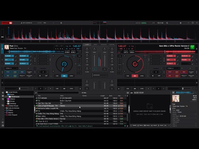Toggle deck B headphone cue button
Screen dimensions: 199x149
coord(104,69)
